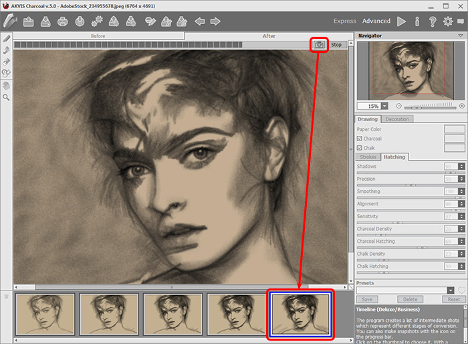This screenshot has height=344, width=468.
Task: Toggle the guiding lines pencil-bubble icon
Action: coord(150,21)
